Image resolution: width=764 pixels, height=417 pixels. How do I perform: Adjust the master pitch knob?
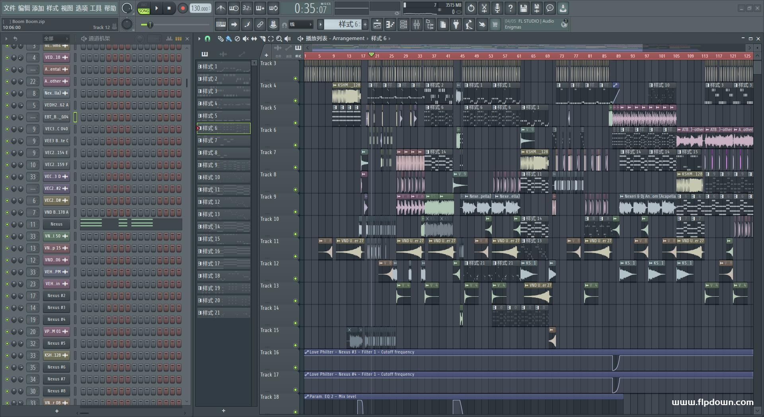127,25
